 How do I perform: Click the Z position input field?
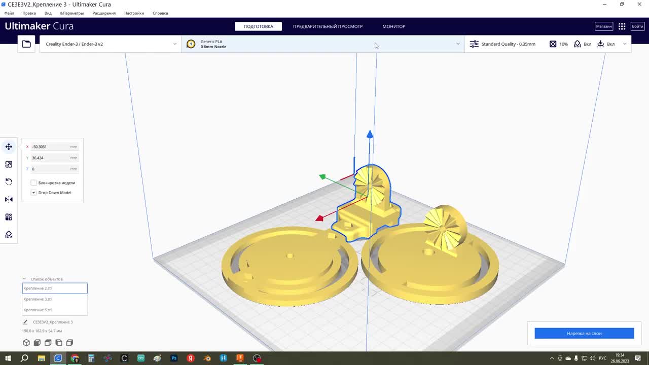(54, 169)
